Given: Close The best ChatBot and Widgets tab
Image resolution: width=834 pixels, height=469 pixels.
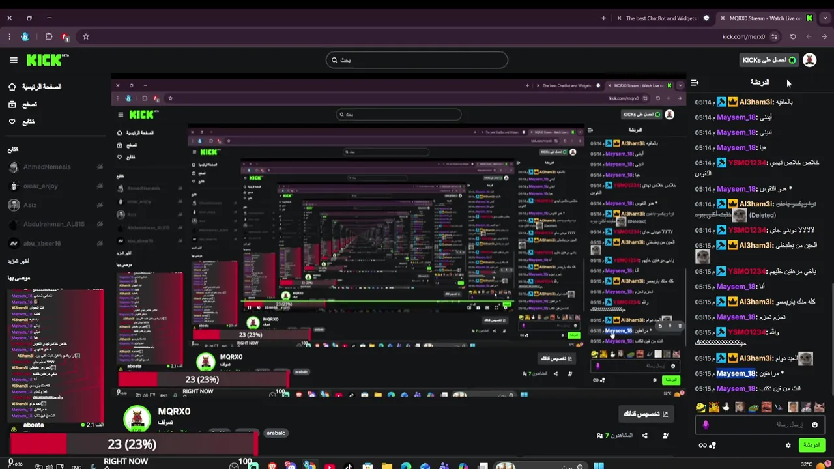Looking at the screenshot, I should point(619,18).
